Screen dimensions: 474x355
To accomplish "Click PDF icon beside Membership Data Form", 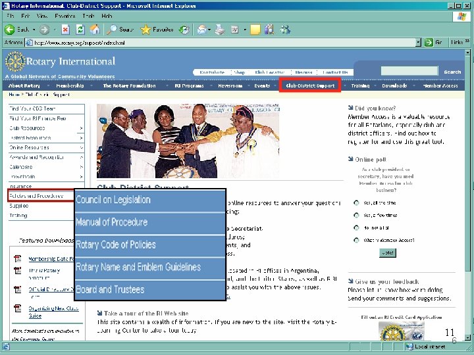I will pos(18,259).
